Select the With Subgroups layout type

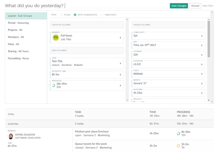(x=75, y=15)
